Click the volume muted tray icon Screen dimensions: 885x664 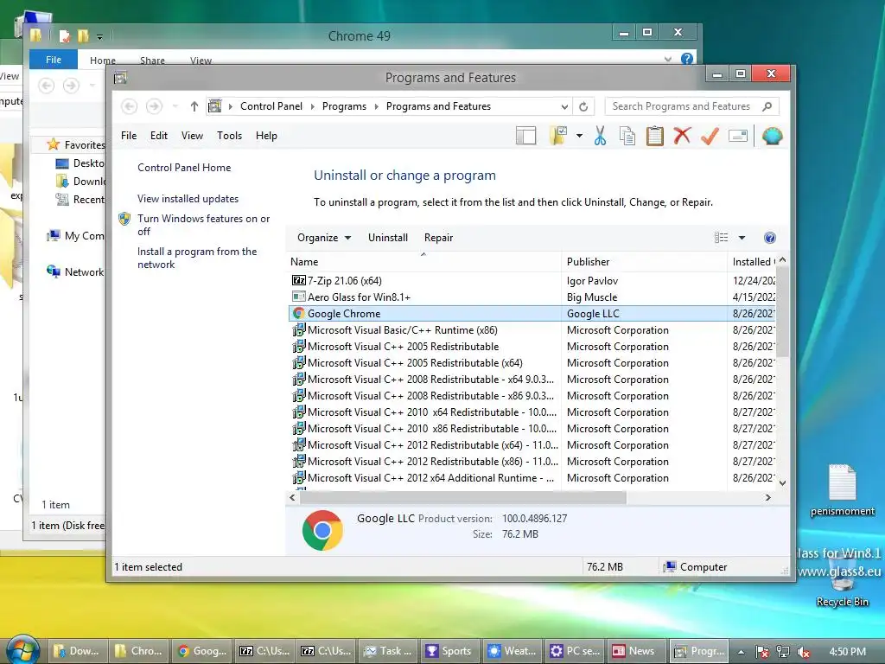click(x=803, y=652)
